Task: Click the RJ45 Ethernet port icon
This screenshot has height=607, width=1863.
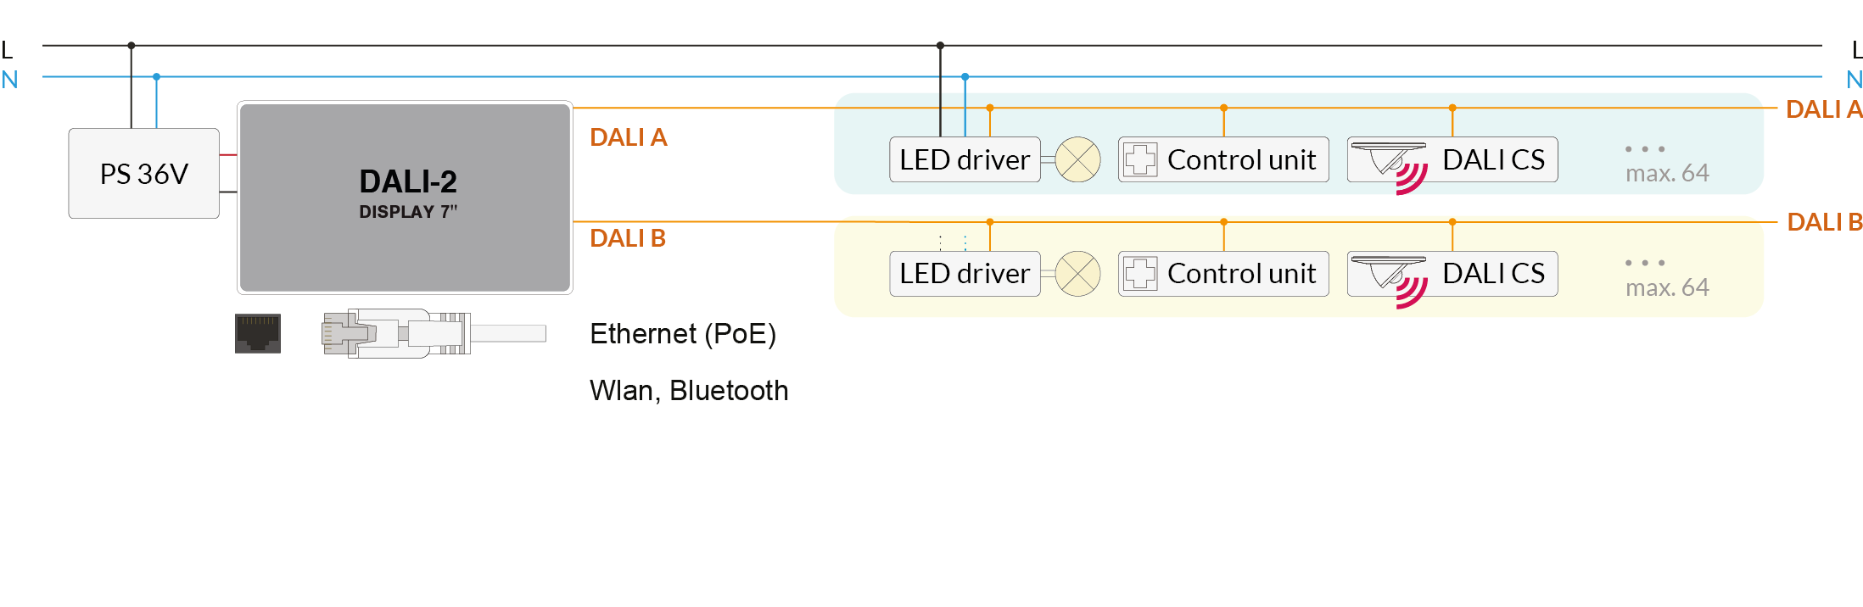Action: (x=258, y=333)
